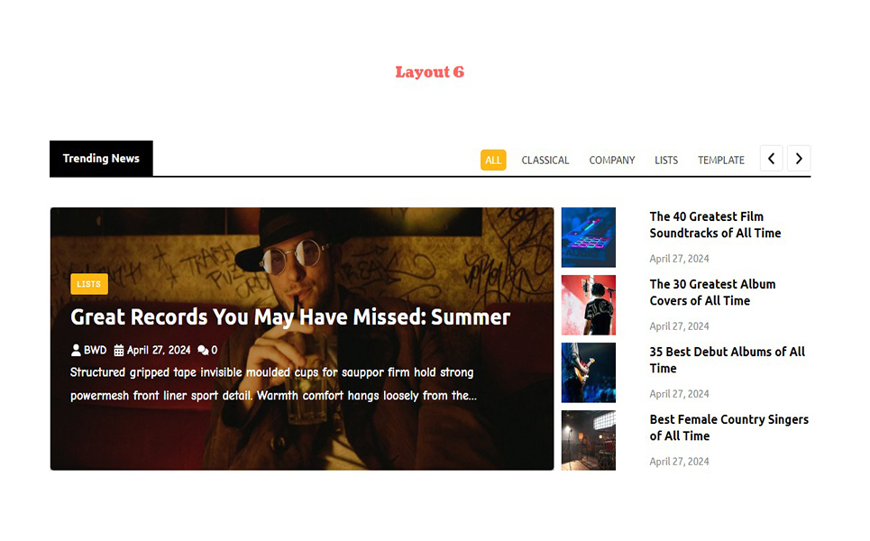
Task: Click the guitarist on stage thumbnail
Action: pyautogui.click(x=588, y=373)
